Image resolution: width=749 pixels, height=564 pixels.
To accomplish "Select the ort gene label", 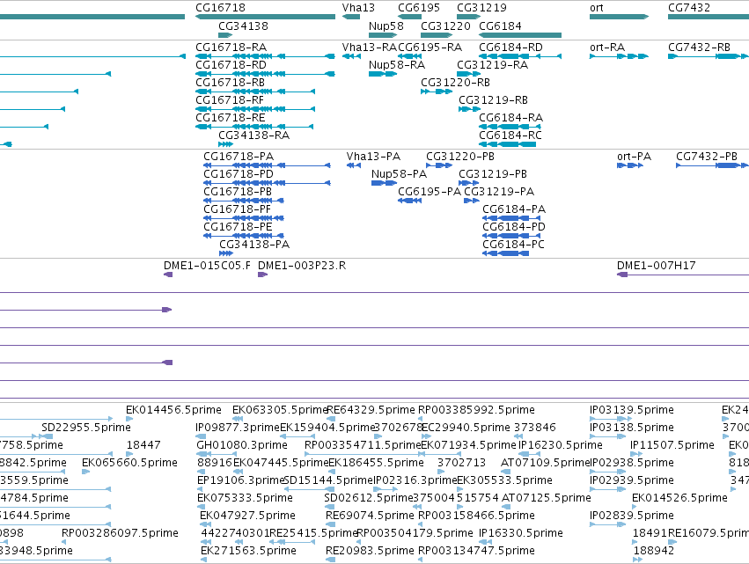I will (x=597, y=8).
